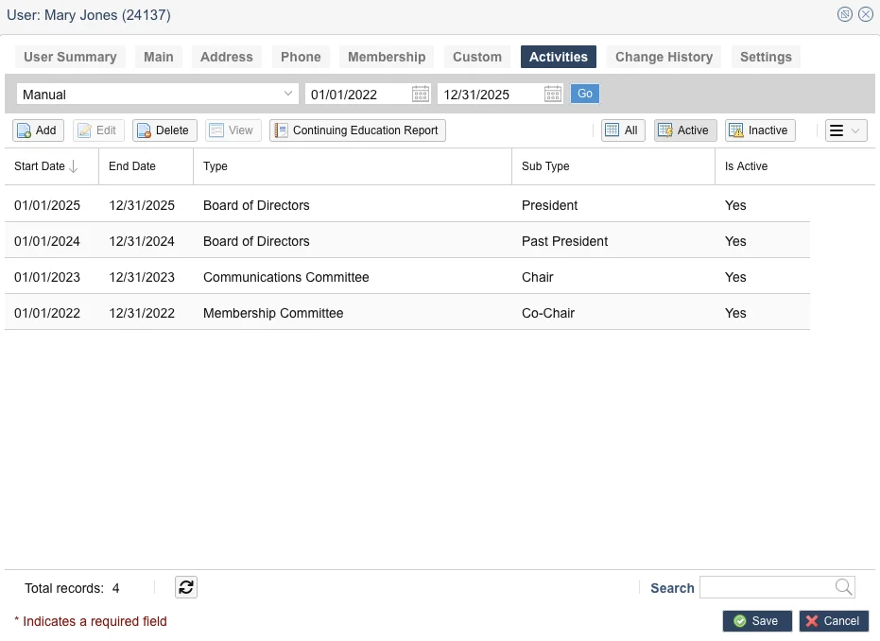
Task: Click the search magnifier icon
Action: (x=842, y=587)
